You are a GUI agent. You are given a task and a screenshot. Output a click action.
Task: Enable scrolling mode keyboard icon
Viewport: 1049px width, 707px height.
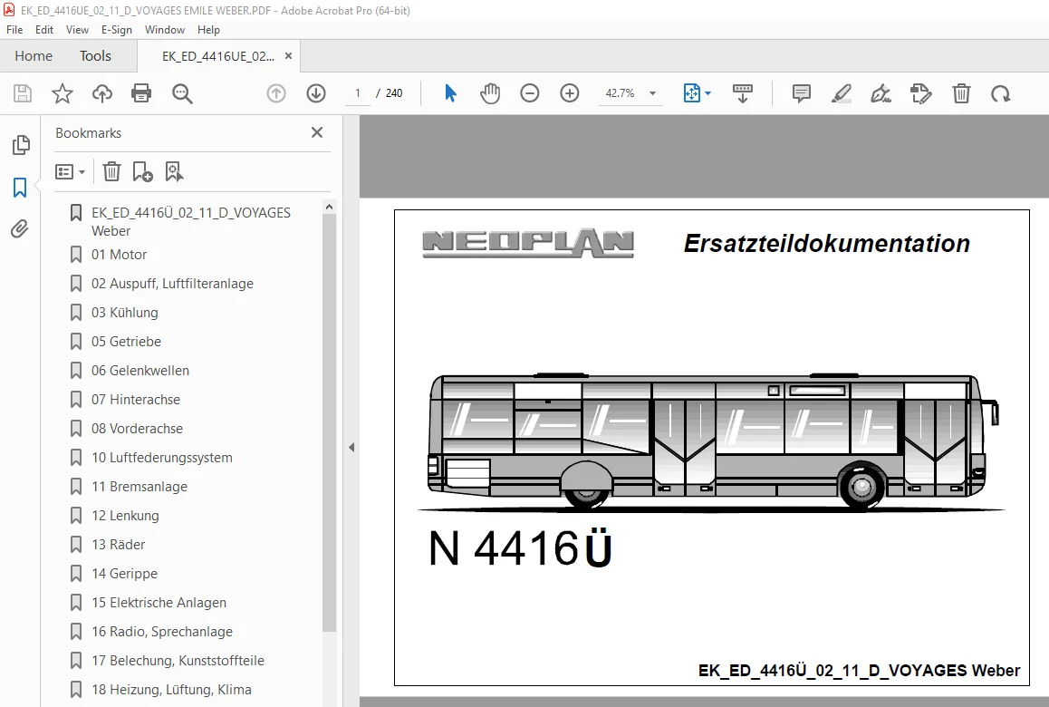click(743, 93)
